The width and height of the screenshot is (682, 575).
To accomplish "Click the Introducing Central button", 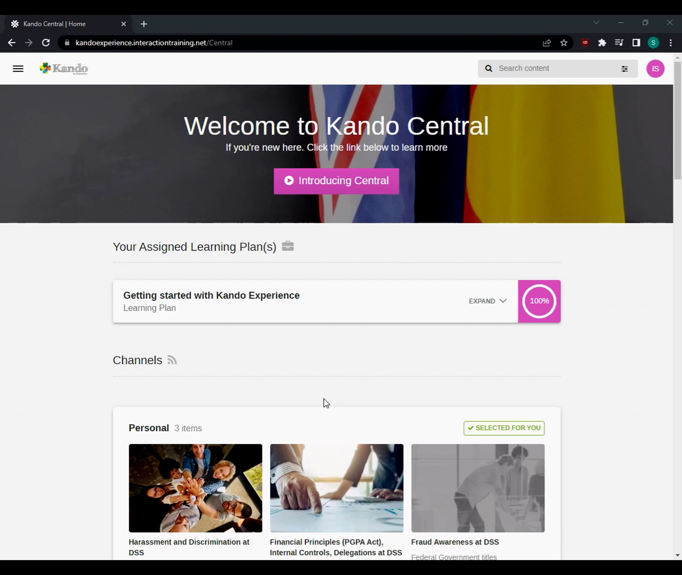I will (336, 181).
